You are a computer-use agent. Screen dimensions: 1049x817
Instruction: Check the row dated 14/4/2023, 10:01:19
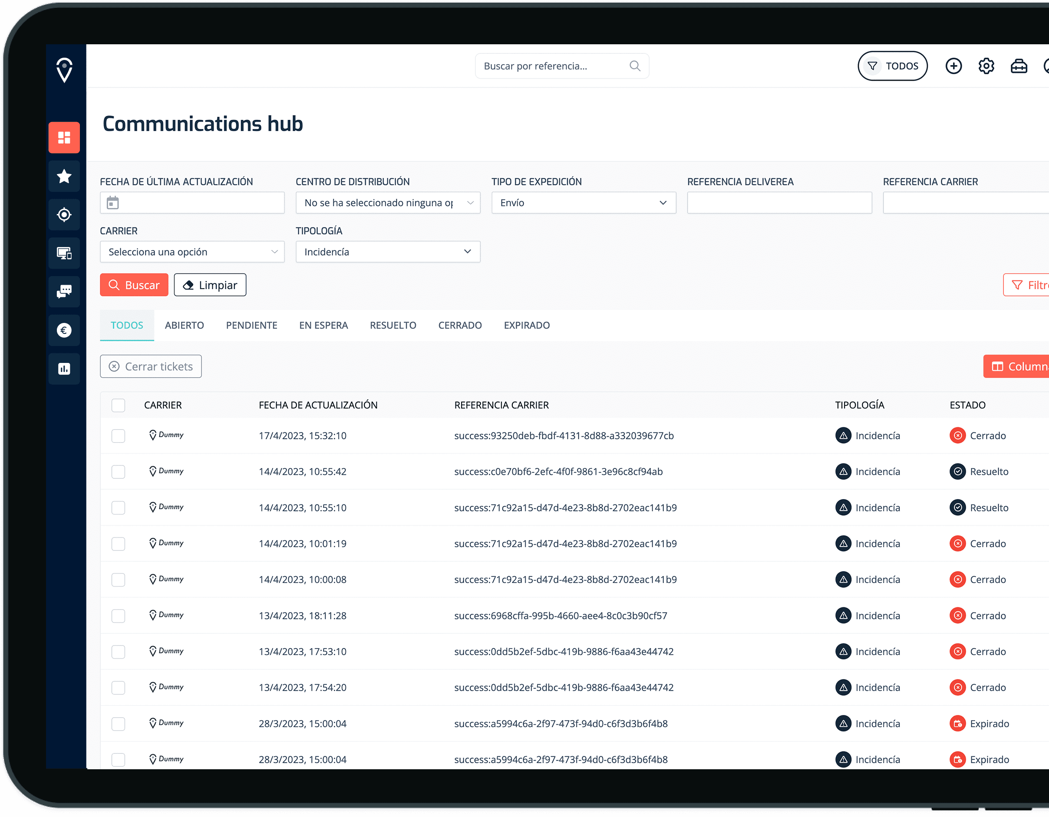click(x=118, y=543)
